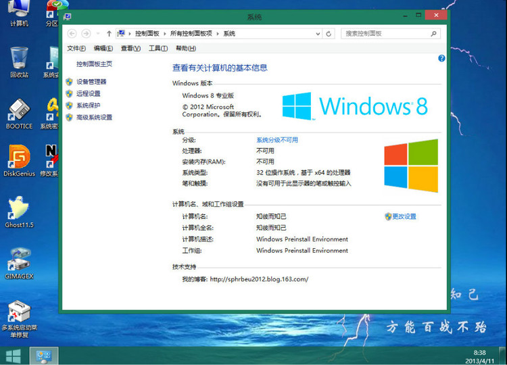Click the system window title bar icon

coord(68,16)
